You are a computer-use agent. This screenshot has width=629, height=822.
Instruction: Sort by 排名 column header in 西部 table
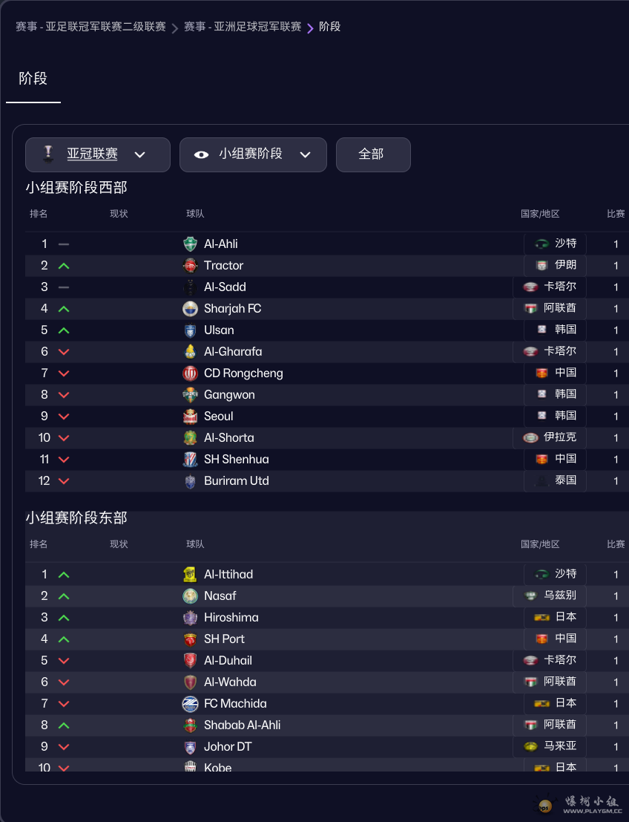click(x=39, y=214)
